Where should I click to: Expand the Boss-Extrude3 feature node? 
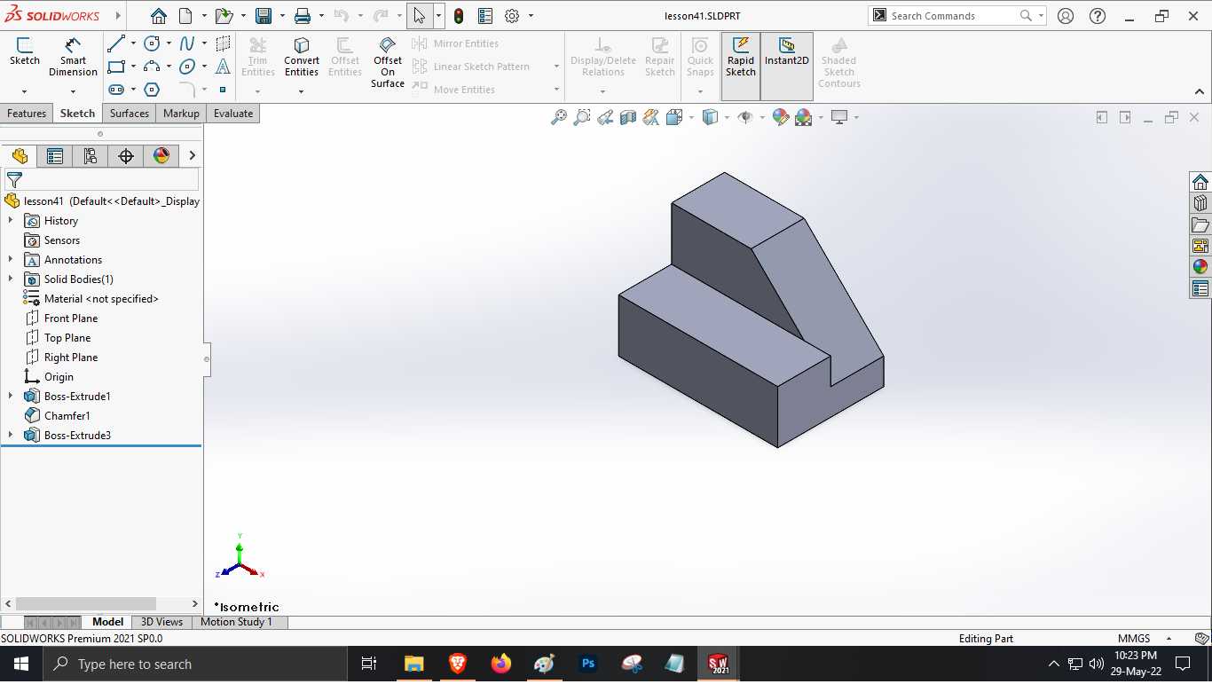(x=11, y=436)
